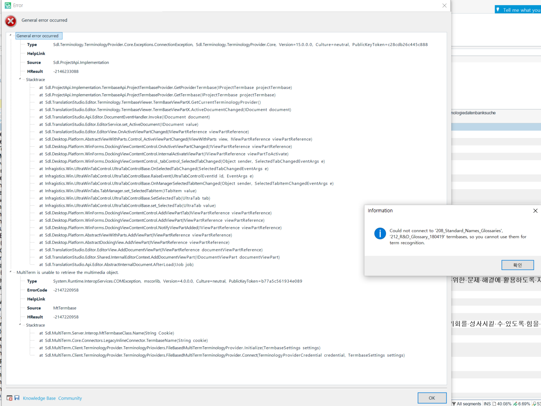Collapse the 'General error occurred' tree node
The image size is (541, 406).
(11, 35)
